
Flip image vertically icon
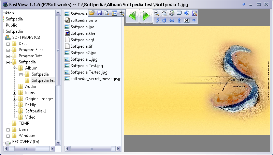click(179, 20)
